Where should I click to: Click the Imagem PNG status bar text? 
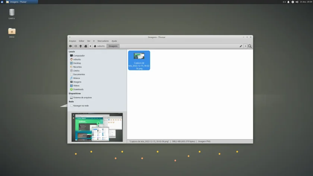204,141
